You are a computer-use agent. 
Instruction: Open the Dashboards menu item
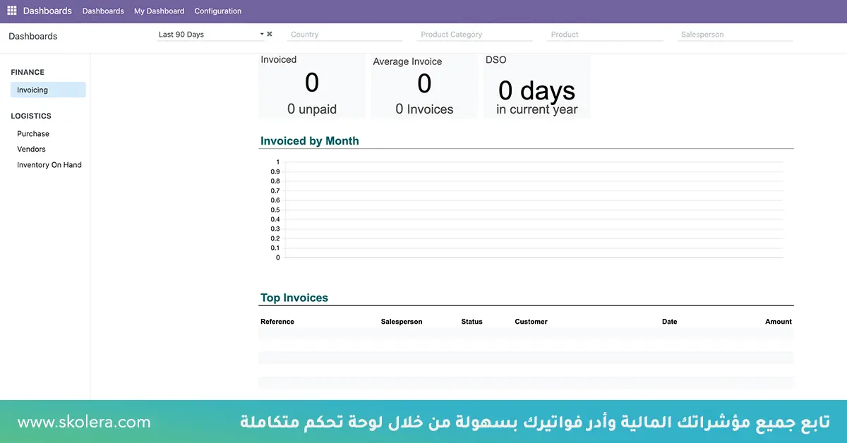103,11
